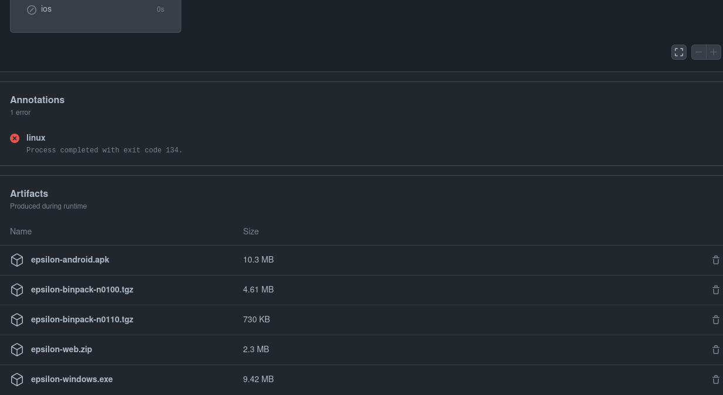This screenshot has height=395, width=723.
Task: Delete the epsilon-web.zip artifact
Action: [716, 349]
